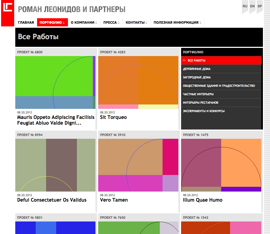
Task: Open the ГЛАВНАЯ menu item
Action: (x=26, y=23)
